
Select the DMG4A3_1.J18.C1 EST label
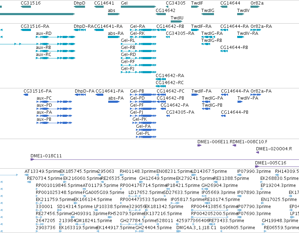[x=196, y=228]
